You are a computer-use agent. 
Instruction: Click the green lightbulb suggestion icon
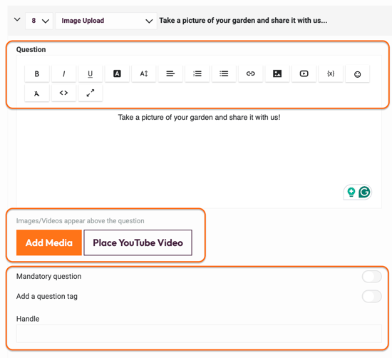point(351,192)
